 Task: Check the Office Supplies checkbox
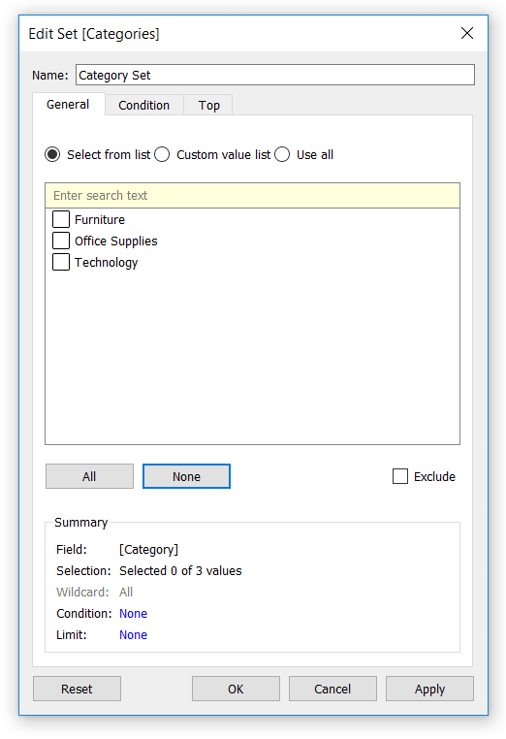(x=61, y=241)
